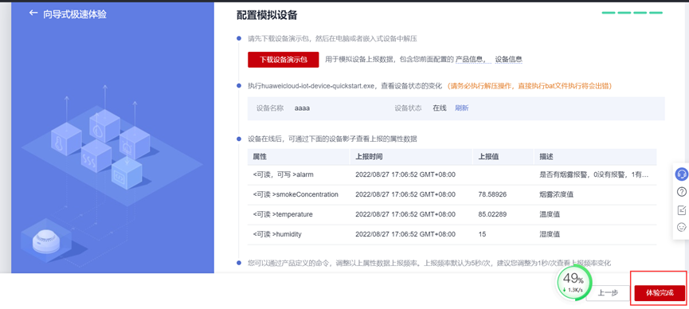Refresh device status via 刷新
Screen dimensions: 689x309
[x=461, y=108]
